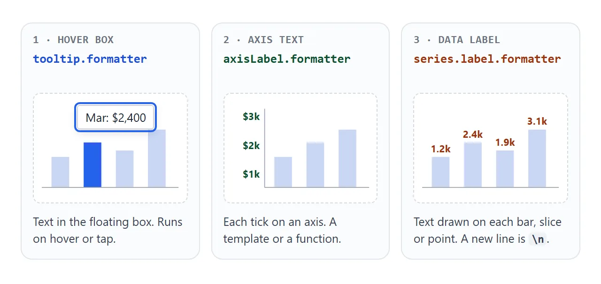Click the $3k axis tick label

tap(251, 117)
